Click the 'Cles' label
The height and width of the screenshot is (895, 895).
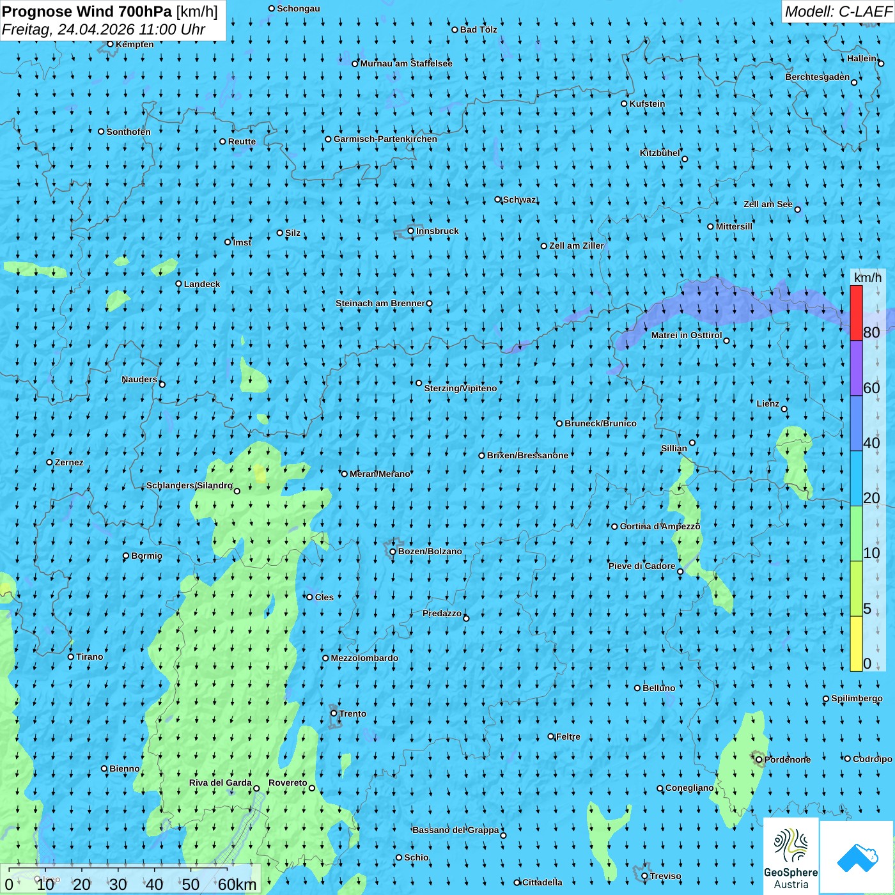[324, 597]
